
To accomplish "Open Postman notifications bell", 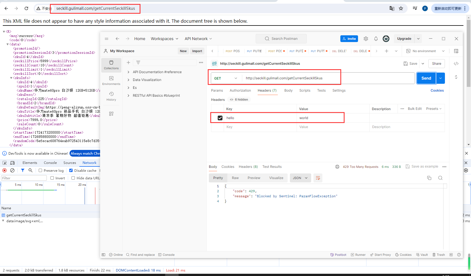I will point(376,39).
